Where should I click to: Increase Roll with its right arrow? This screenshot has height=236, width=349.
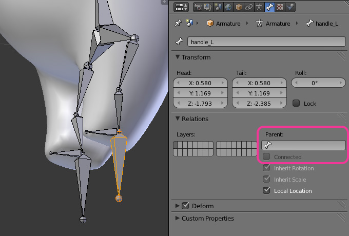point(341,83)
